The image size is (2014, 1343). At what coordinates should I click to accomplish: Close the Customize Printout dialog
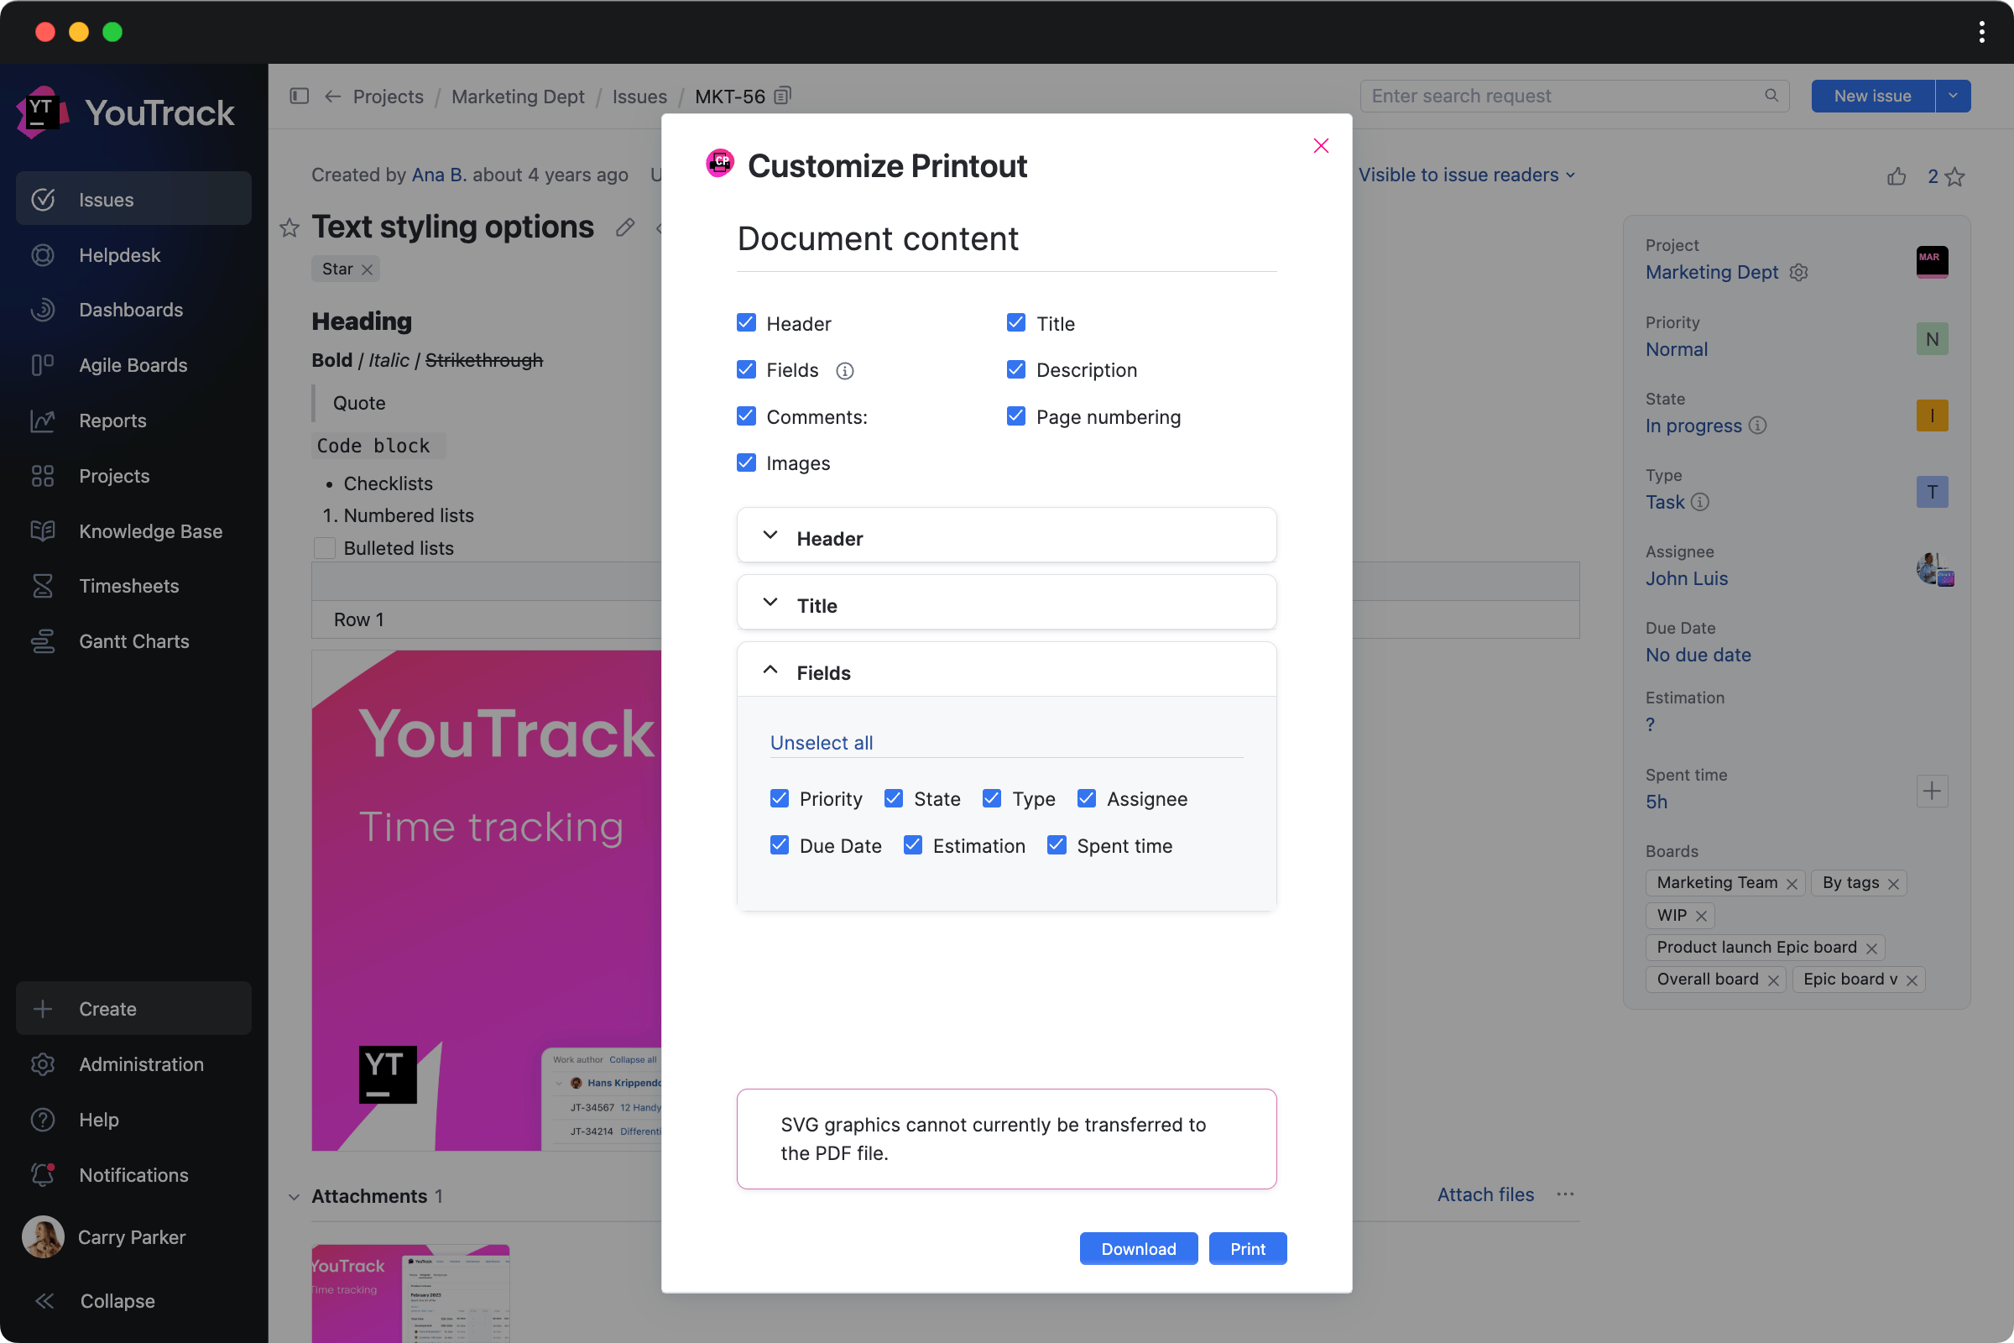pyautogui.click(x=1320, y=145)
